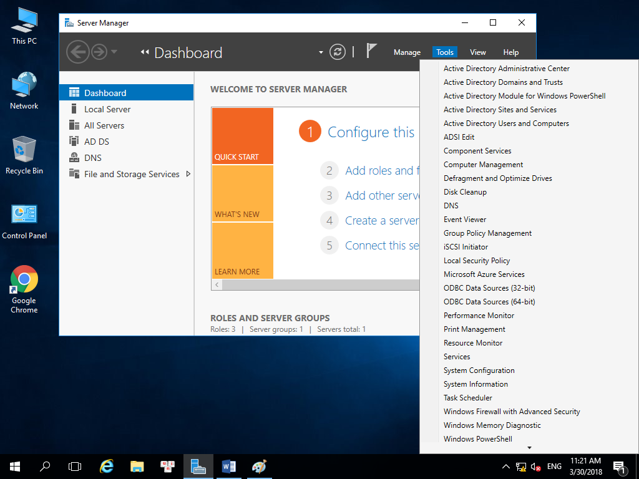Screen dimensions: 639x479
Task: Click the welcome panel horizontal scrollbar track
Action: coord(321,284)
